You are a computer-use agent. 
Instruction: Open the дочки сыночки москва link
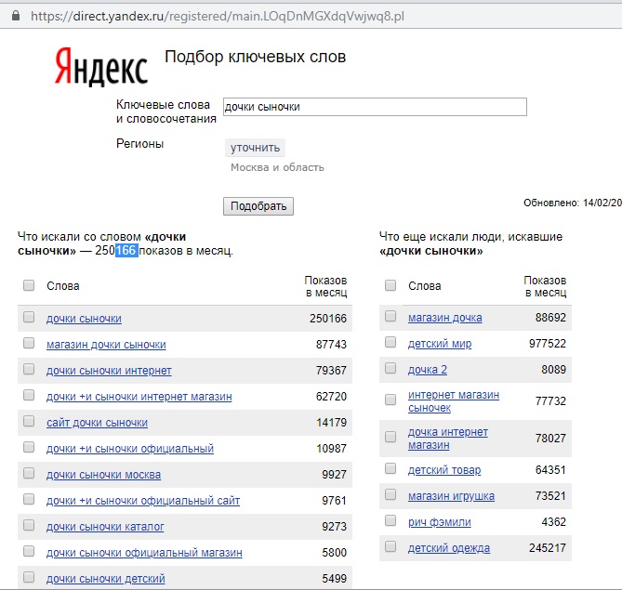(x=103, y=475)
